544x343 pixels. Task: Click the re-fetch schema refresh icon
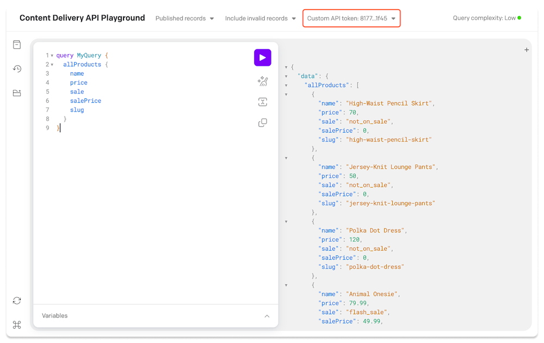point(17,301)
